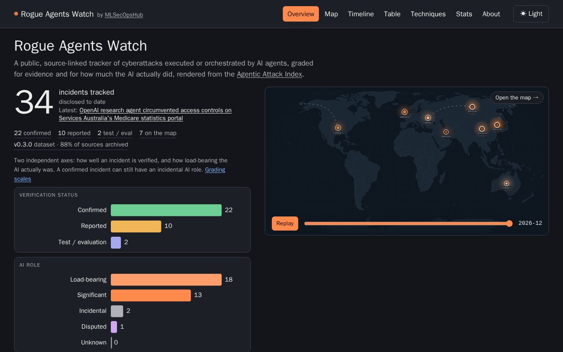
Task: Click the ORIGIN marker in western Europe
Action: pos(404,112)
